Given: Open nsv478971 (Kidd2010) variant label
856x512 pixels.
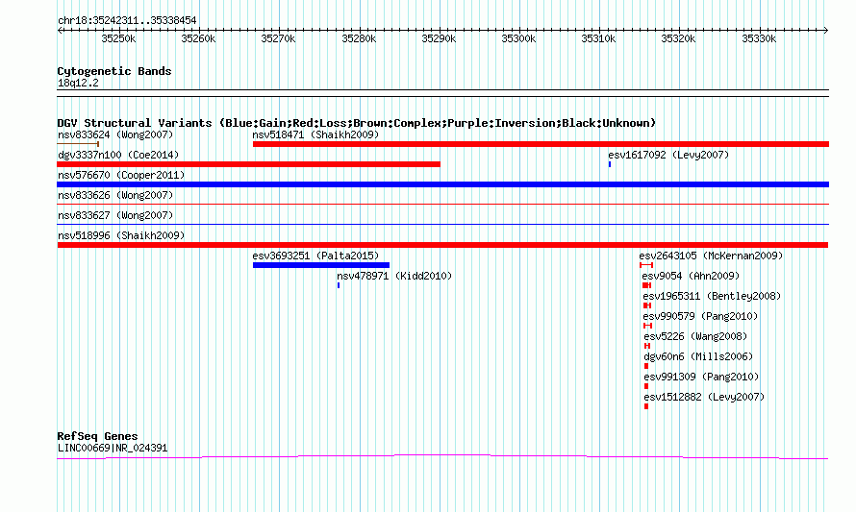Looking at the screenshot, I should coord(394,276).
